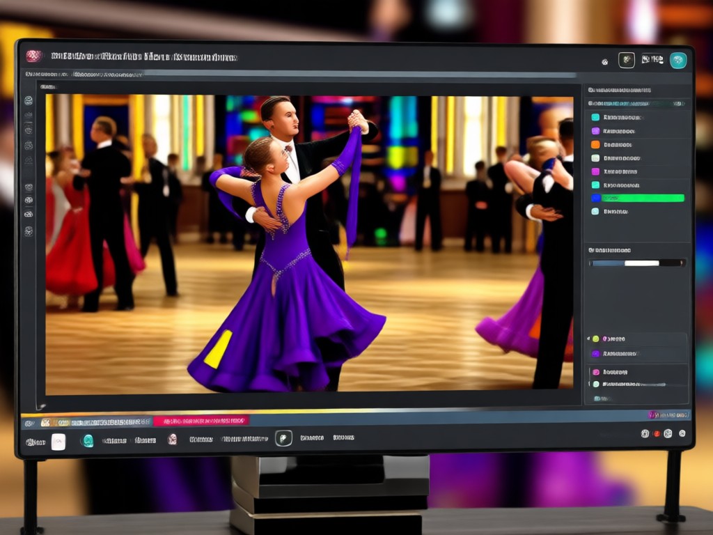This screenshot has height=535, width=713.
Task: Click the teal round icon at top right
Action: (678, 61)
